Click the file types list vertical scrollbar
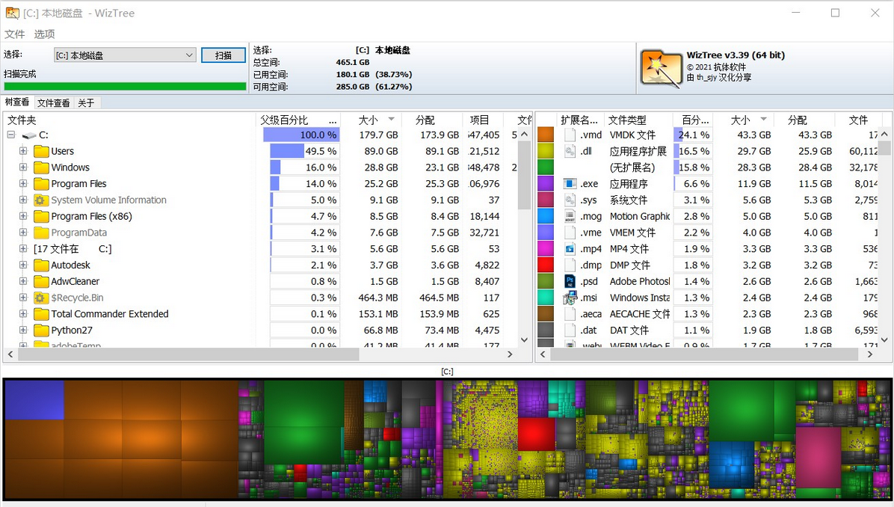 point(884,148)
